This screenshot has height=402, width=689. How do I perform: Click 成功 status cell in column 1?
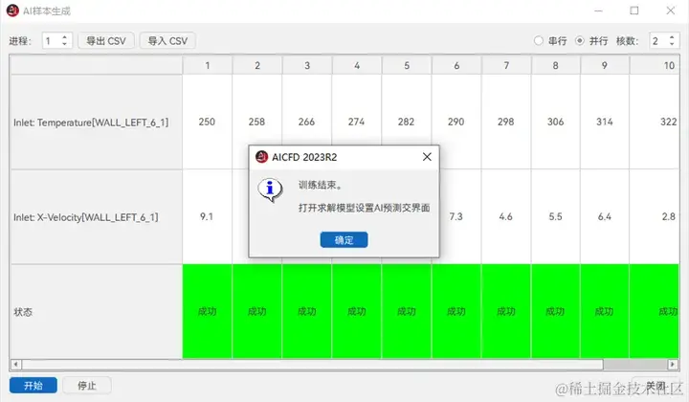click(x=207, y=311)
